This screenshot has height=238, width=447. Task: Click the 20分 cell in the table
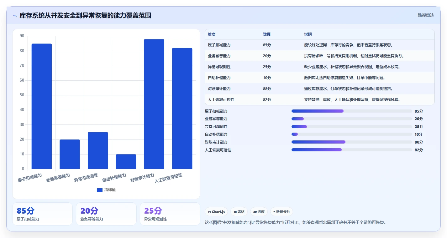267,56
